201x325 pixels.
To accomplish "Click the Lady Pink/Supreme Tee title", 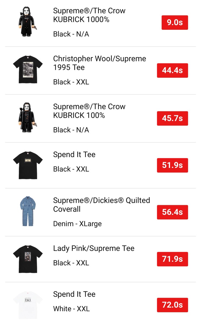I will [94, 248].
